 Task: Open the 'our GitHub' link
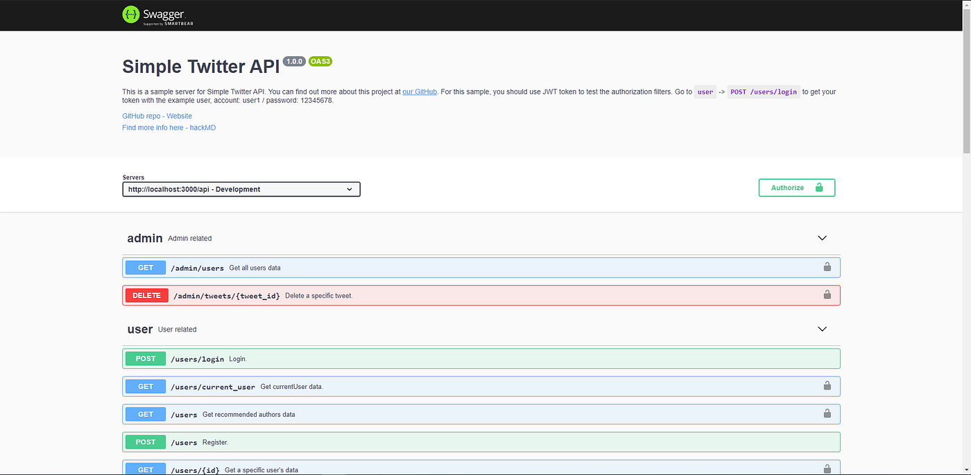pyautogui.click(x=420, y=92)
